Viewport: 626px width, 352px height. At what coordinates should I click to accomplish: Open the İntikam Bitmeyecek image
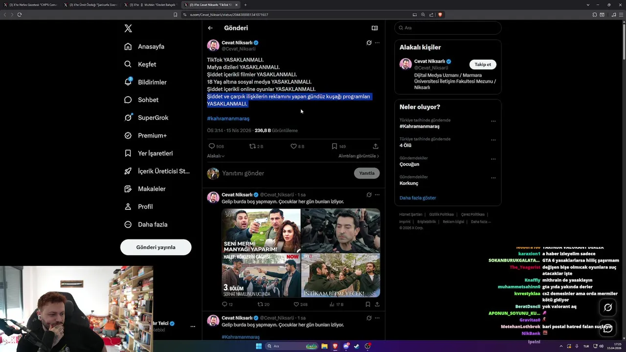click(341, 275)
